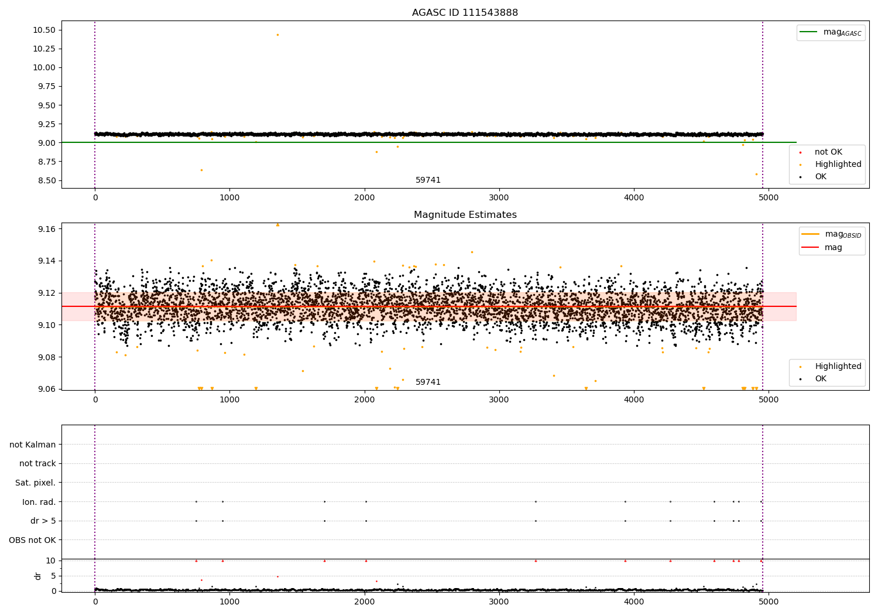This screenshot has height=615, width=878.
Task: Select the 'not OK' legend entry
Action: click(x=828, y=152)
